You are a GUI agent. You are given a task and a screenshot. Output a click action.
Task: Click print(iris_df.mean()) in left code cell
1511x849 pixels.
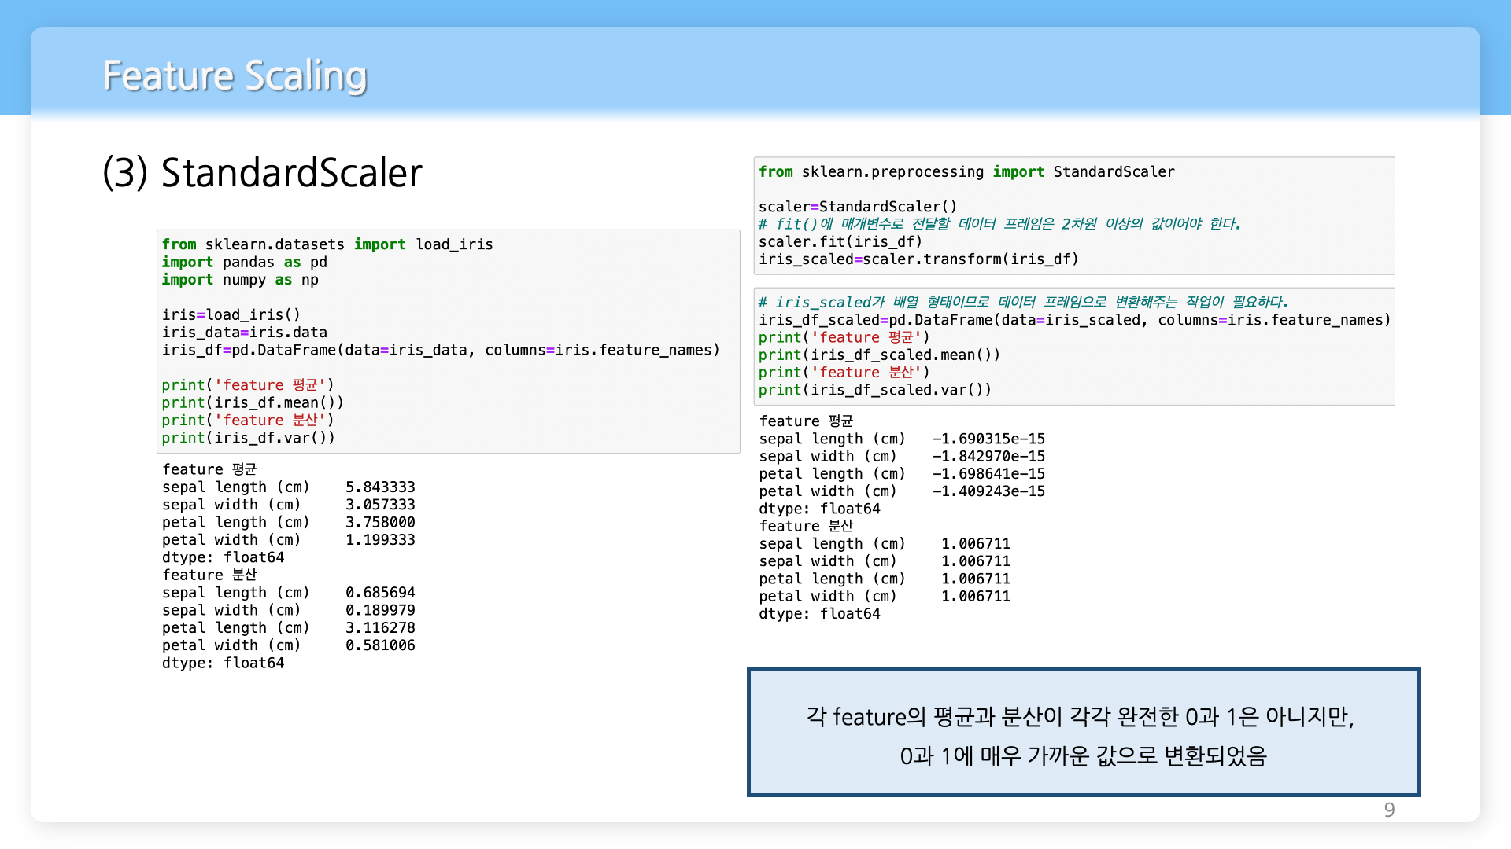pos(252,402)
